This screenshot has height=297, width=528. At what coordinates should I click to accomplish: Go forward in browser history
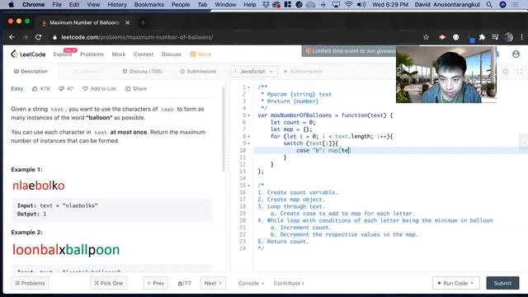[26, 37]
